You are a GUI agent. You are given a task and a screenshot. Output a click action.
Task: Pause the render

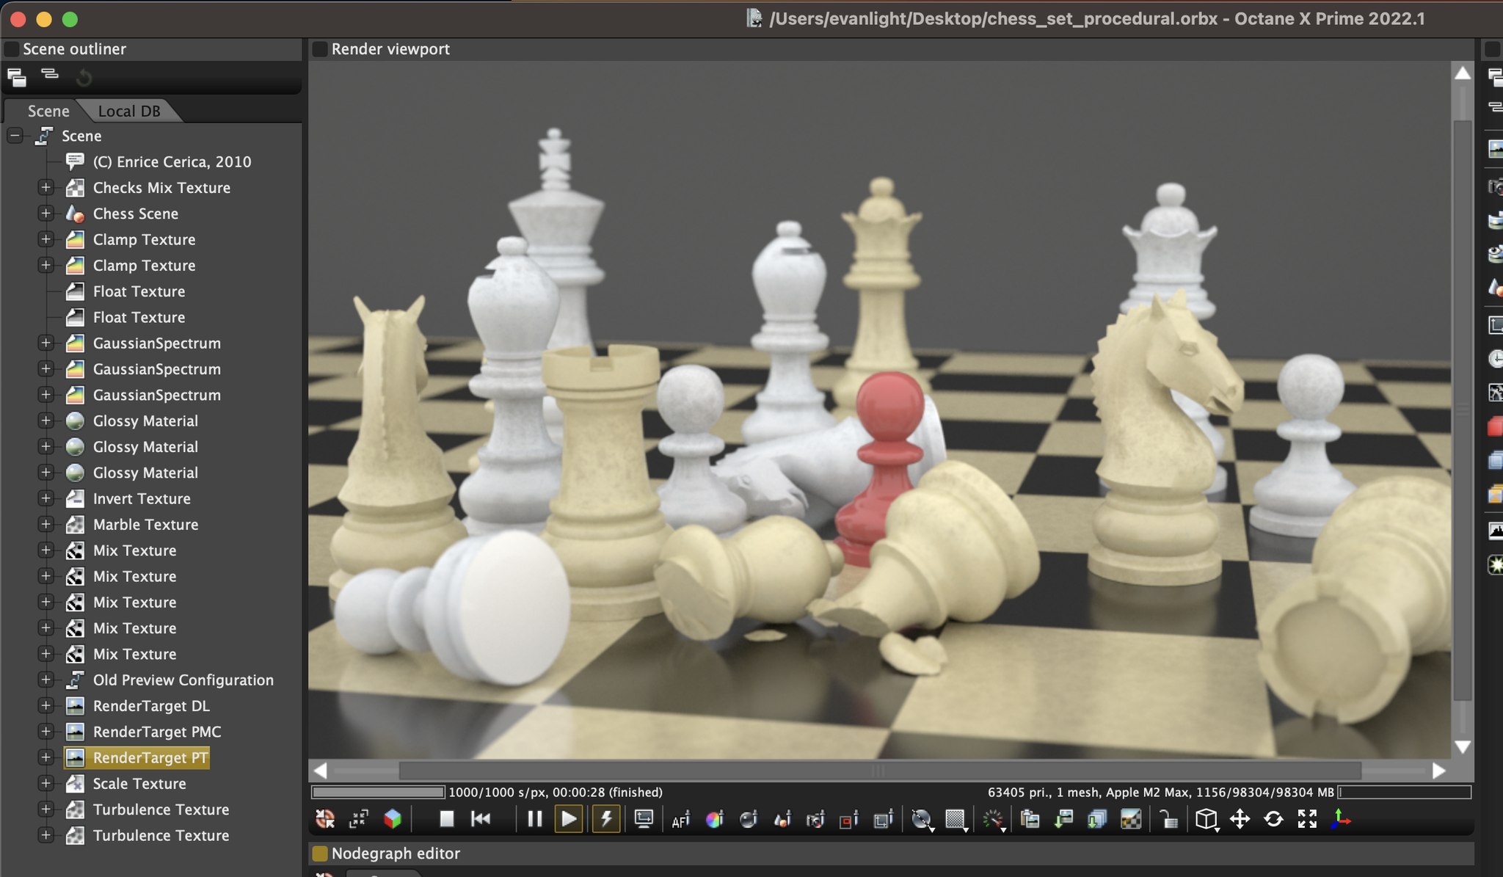click(535, 819)
